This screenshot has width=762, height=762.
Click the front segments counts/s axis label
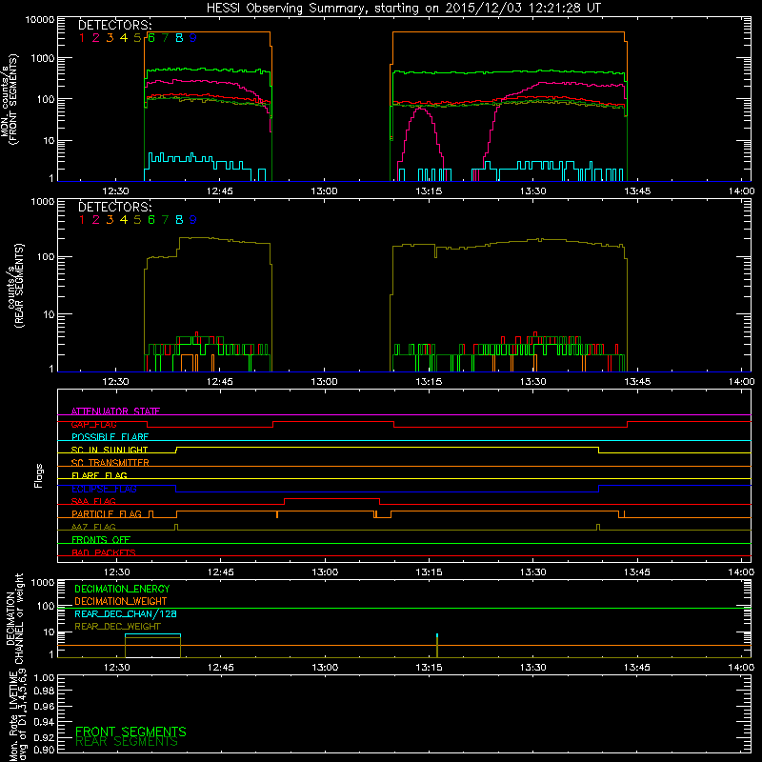point(10,100)
